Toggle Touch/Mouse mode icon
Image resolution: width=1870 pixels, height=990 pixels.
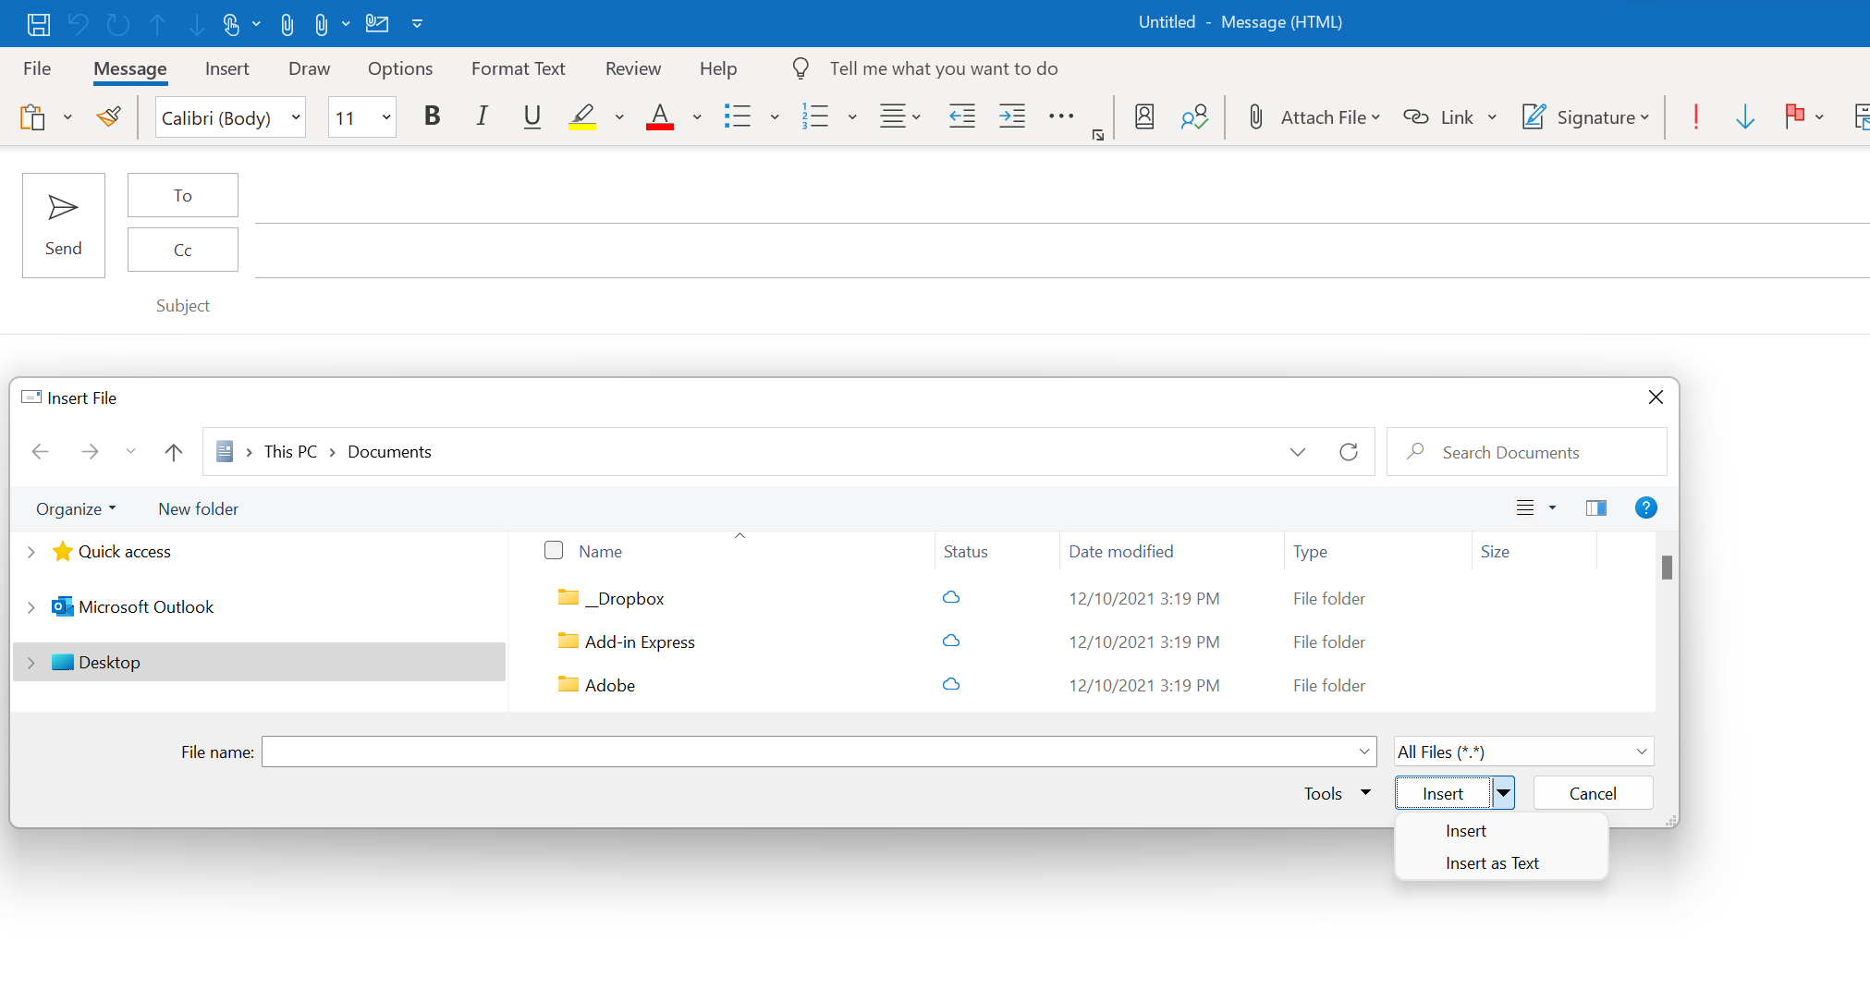pyautogui.click(x=231, y=24)
